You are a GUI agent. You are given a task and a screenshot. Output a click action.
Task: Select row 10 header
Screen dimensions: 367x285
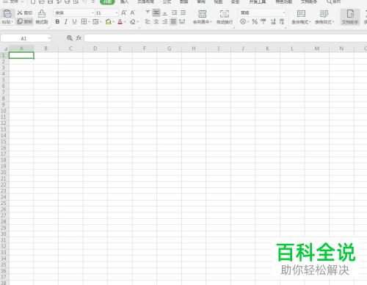pos(4,111)
